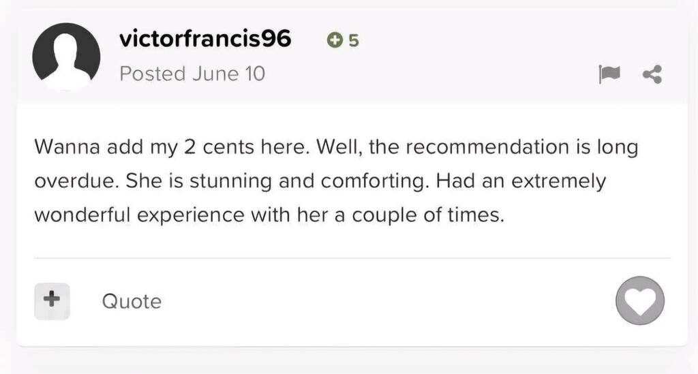Click the word "overdue" in the post

75,182
